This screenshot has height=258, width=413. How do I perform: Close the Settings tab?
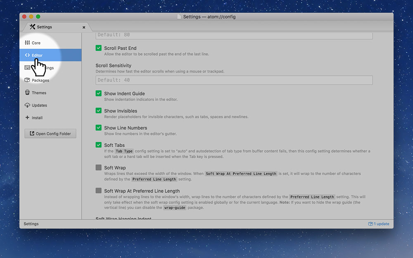(84, 27)
